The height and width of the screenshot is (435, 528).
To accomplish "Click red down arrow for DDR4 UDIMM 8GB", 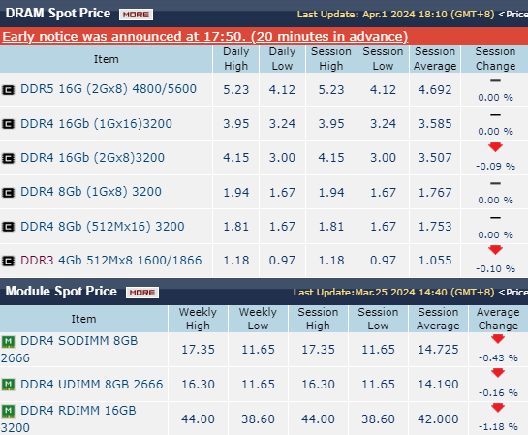I will pyautogui.click(x=498, y=373).
